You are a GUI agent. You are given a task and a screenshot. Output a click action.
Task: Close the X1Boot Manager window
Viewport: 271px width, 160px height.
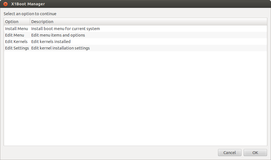pyautogui.click(x=5, y=4)
